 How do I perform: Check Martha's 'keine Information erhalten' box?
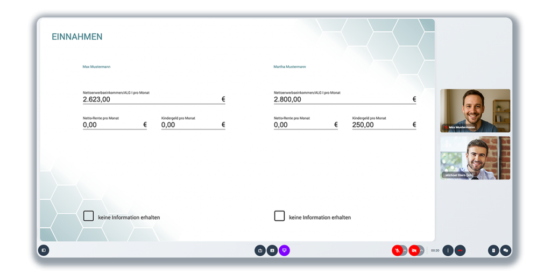point(279,216)
